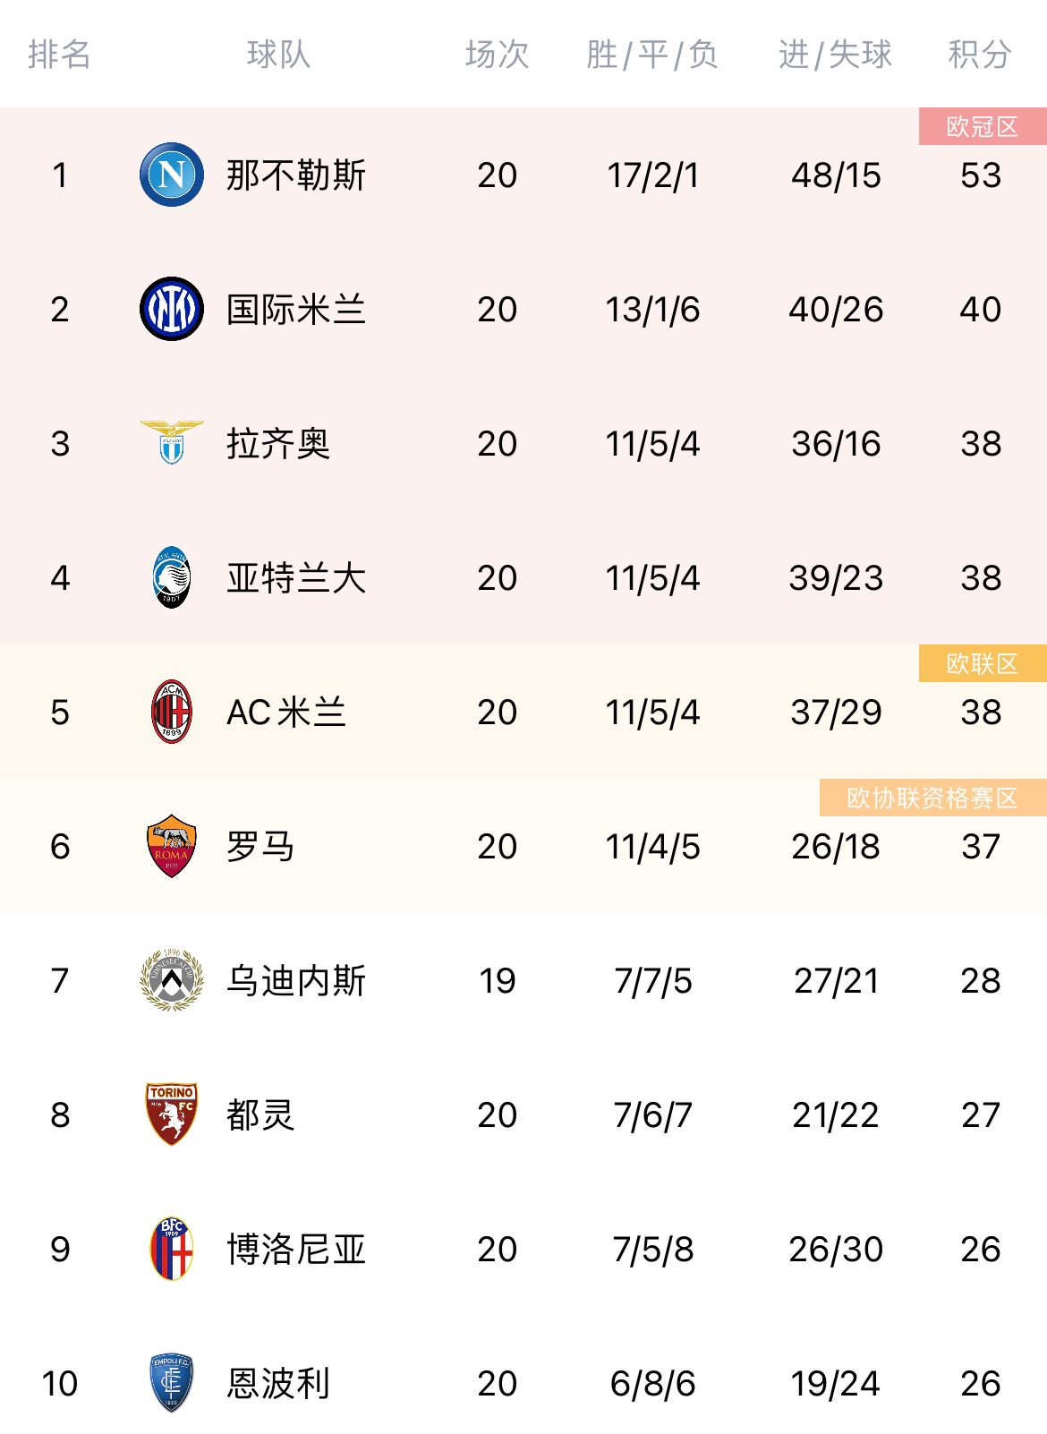The height and width of the screenshot is (1434, 1047).
Task: Select team name 博洛尼亚
Action: (296, 1249)
